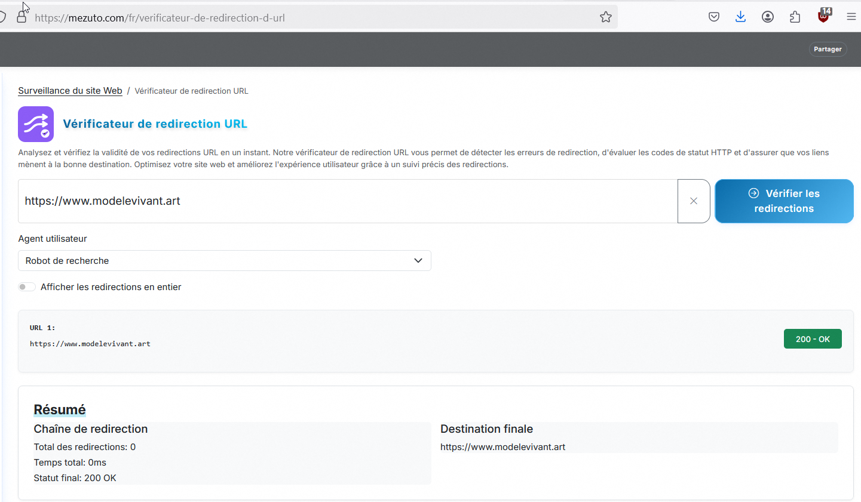Click the Surveillance du site Web breadcrumb
This screenshot has height=502, width=861.
70,91
